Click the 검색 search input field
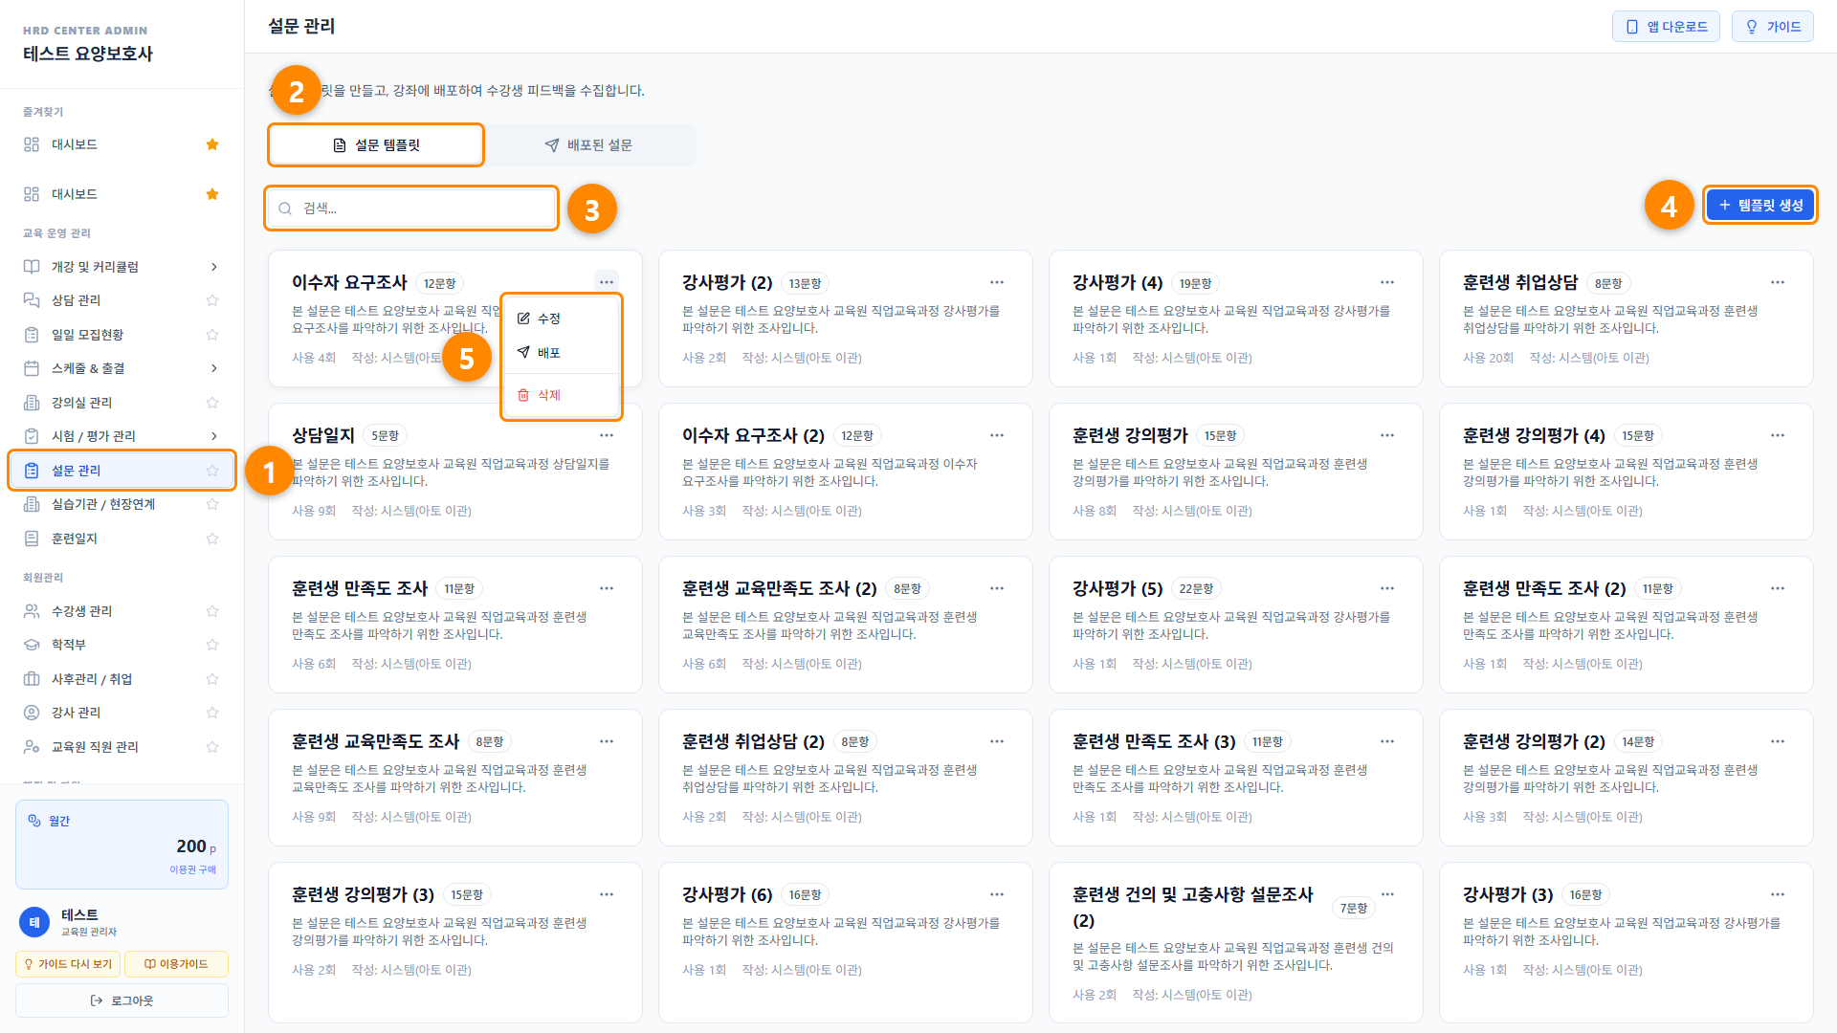Image resolution: width=1837 pixels, height=1033 pixels. click(x=411, y=209)
